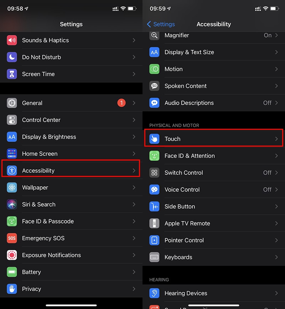
Task: Open the Pointer Control row label
Action: 184,240
